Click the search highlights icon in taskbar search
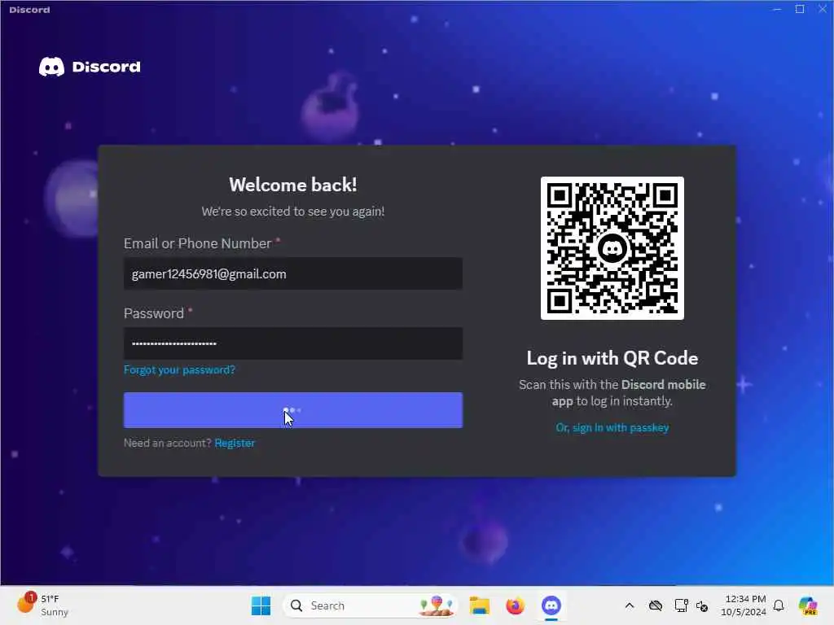834x625 pixels. point(437,605)
